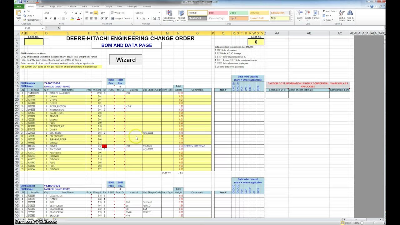
Task: Open Format as Table gallery
Action: (x=181, y=16)
